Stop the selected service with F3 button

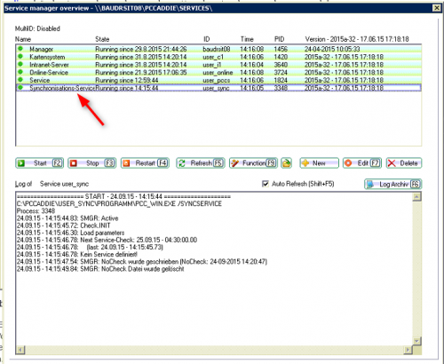click(x=91, y=163)
